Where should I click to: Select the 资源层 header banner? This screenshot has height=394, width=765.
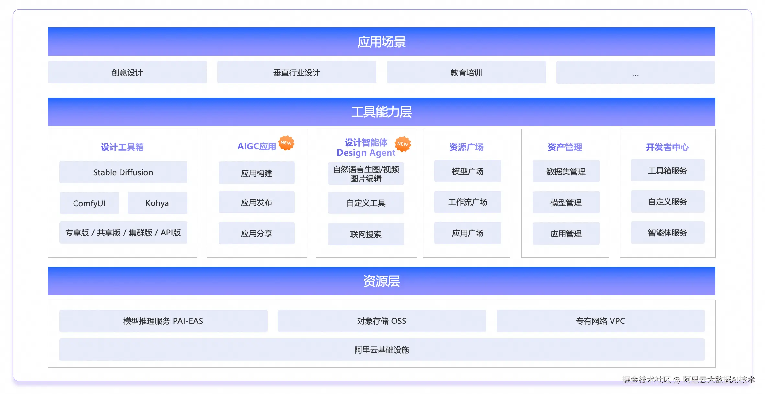tap(382, 281)
